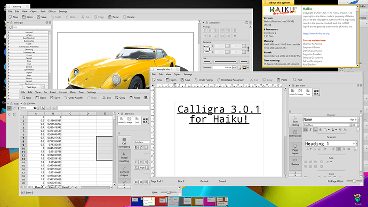Adjust zoom slider in Test.ksp status bar

click(169, 193)
